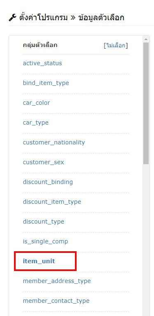Click the vertical scrollbar thumb
Viewport: 154px width, 316px height.
[x=146, y=103]
